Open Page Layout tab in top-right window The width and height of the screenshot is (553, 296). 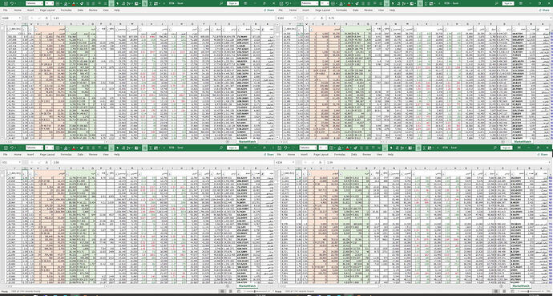pyautogui.click(x=324, y=10)
